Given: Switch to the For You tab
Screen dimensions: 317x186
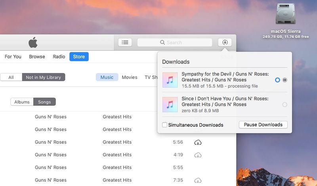Looking at the screenshot, I should point(13,57).
